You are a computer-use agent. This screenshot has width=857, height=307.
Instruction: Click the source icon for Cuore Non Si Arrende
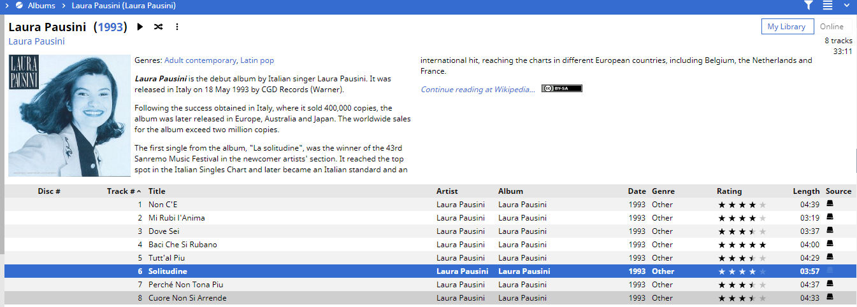[x=830, y=297]
